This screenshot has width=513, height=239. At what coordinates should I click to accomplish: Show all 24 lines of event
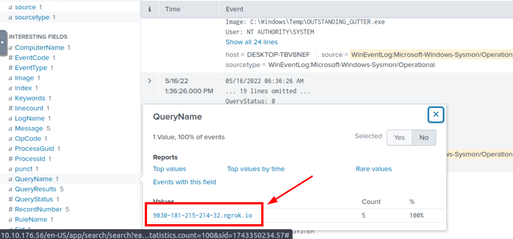(252, 42)
